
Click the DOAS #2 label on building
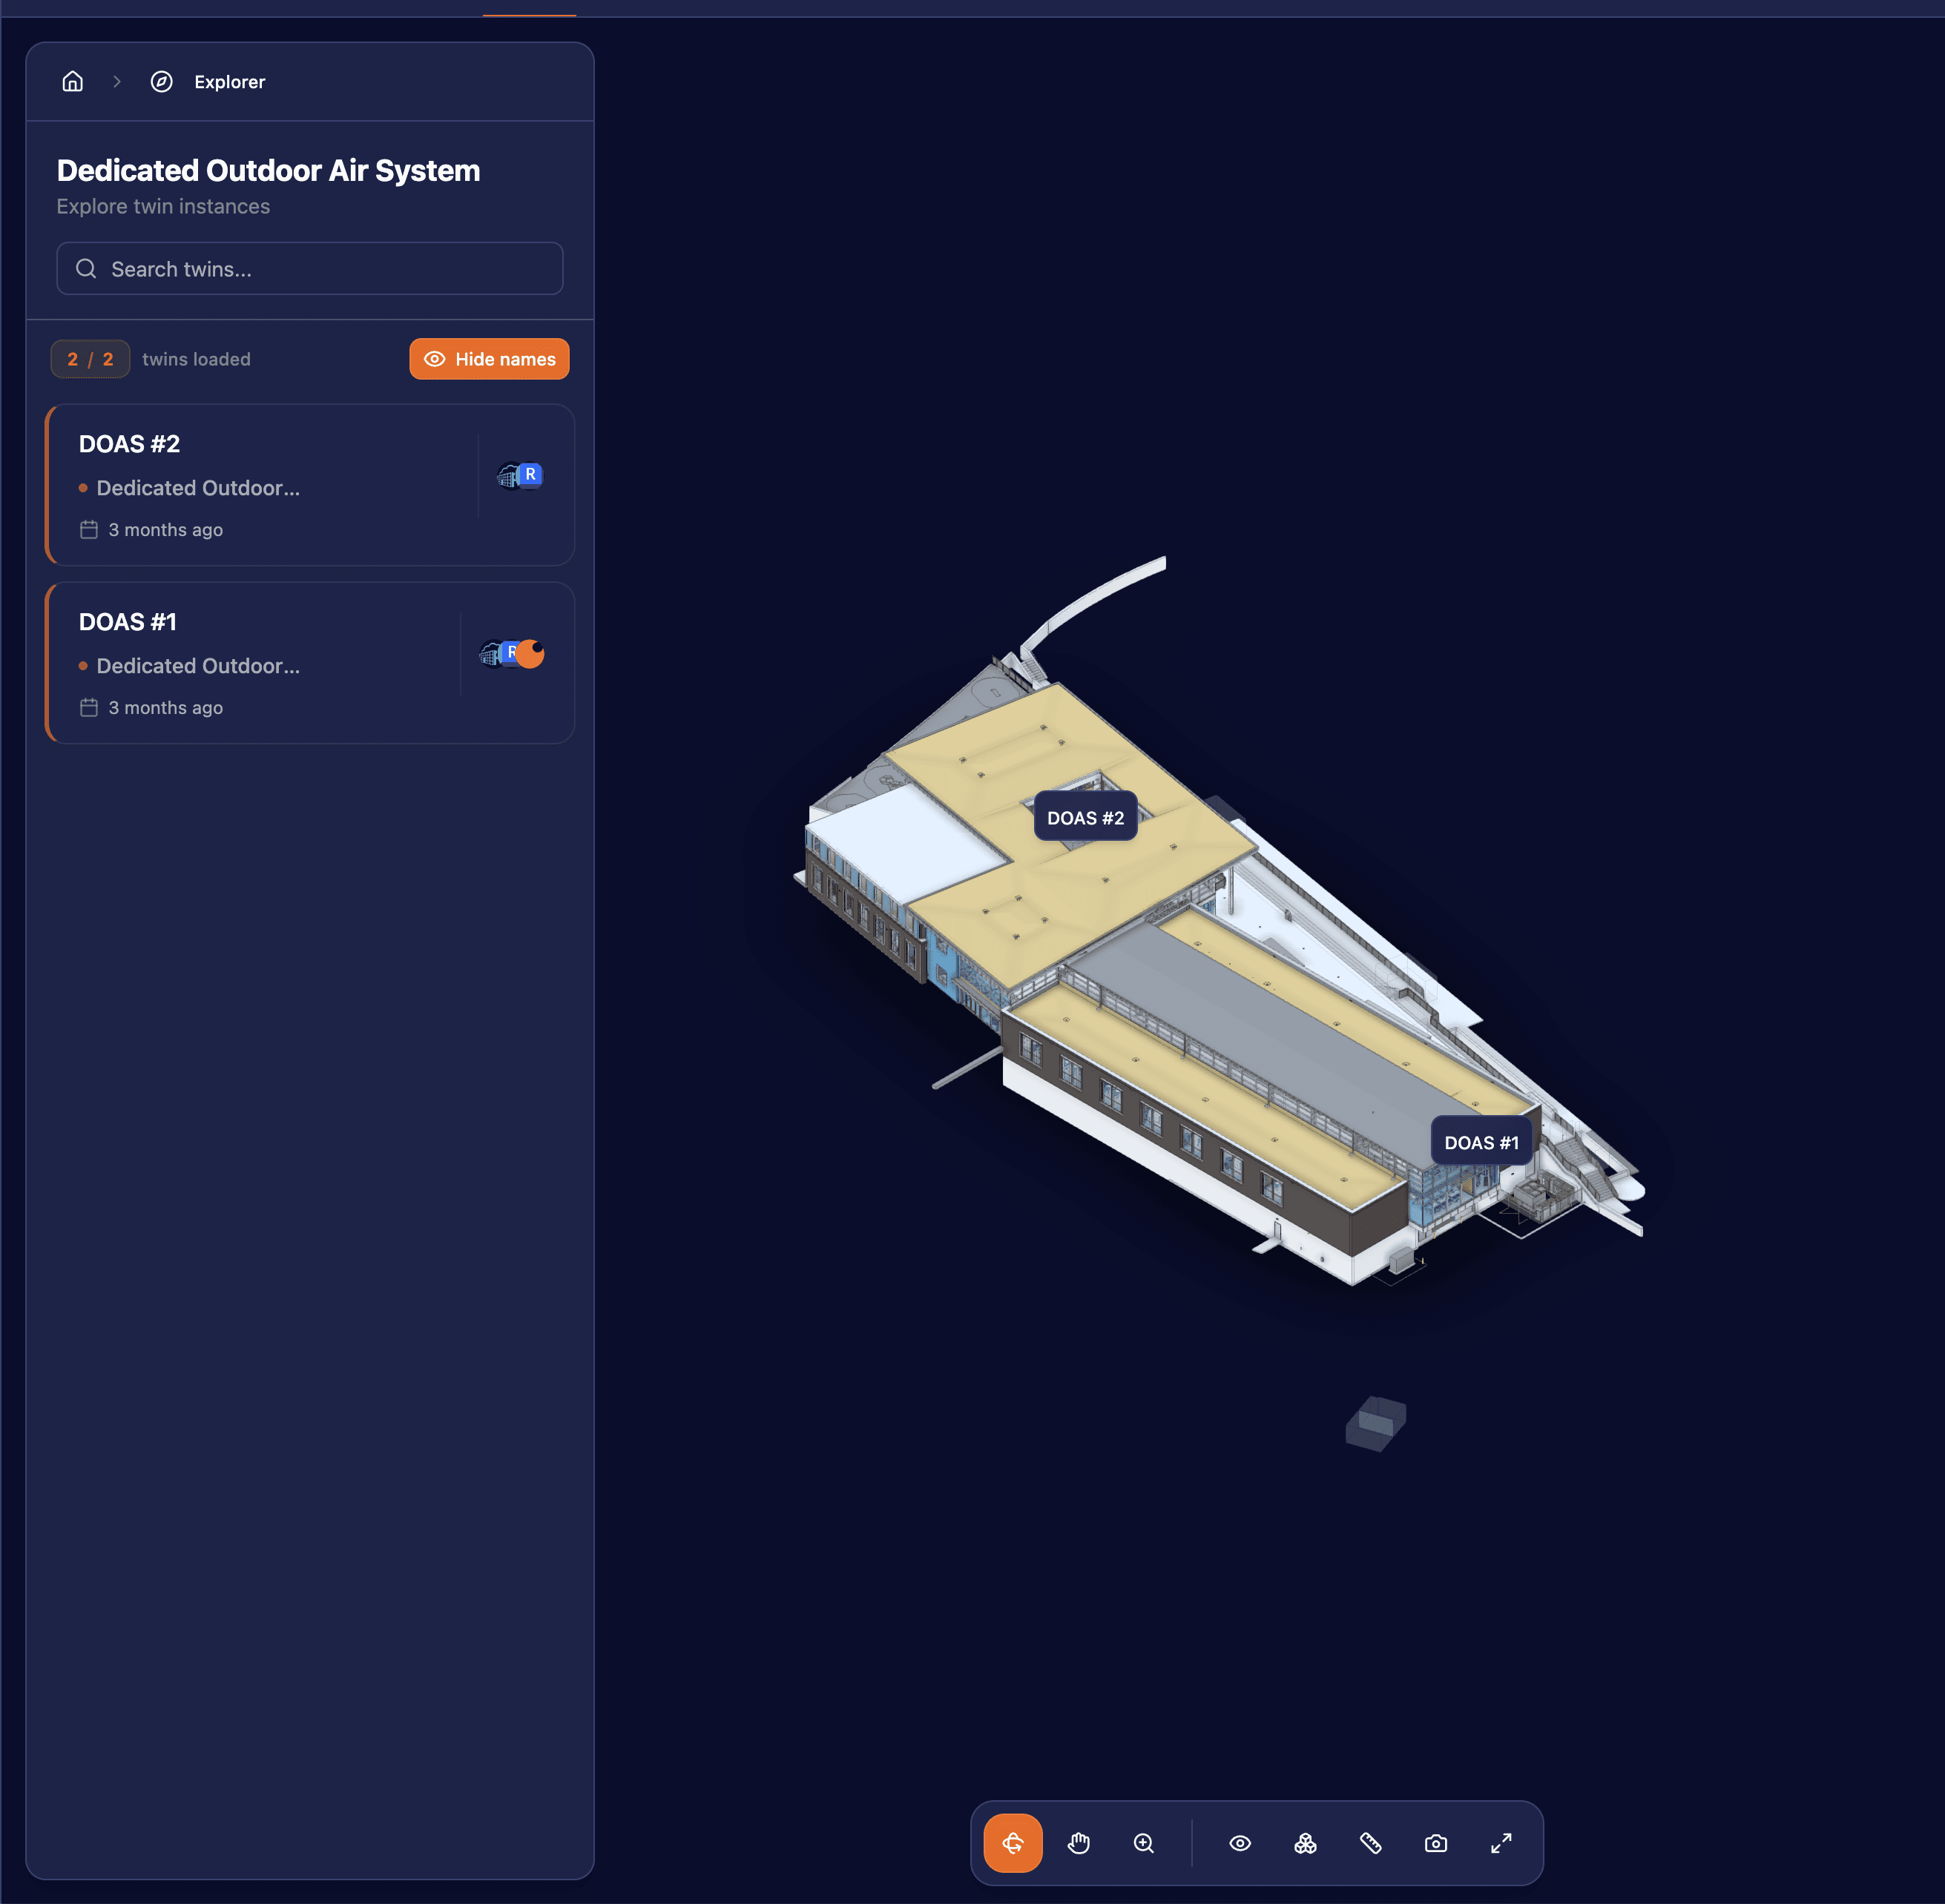tap(1085, 818)
